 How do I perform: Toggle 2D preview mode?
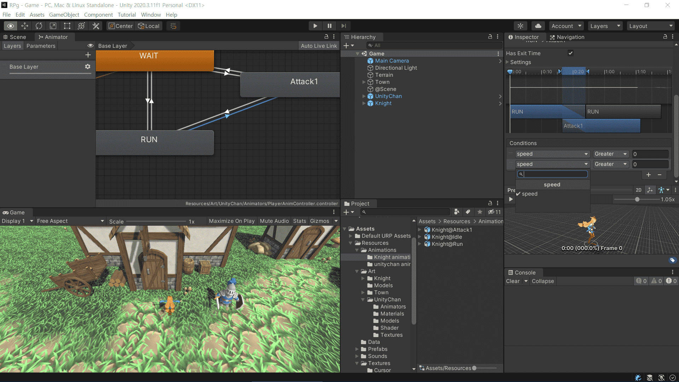coord(638,190)
